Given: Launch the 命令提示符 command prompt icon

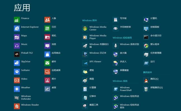Looking at the screenshot, I should (x=146, y=37).
